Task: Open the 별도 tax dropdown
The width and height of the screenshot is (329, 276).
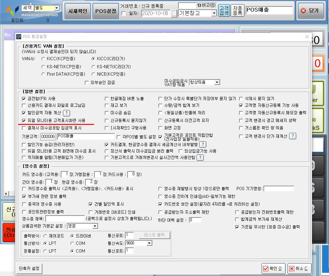Action: [x=57, y=8]
